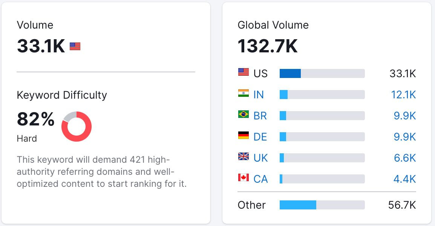The image size is (435, 226).
Task: Open the IN country link
Action: point(259,95)
